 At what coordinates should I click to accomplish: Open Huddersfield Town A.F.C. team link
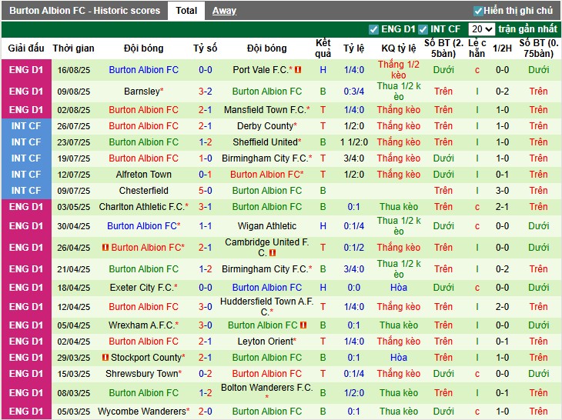coord(266,307)
